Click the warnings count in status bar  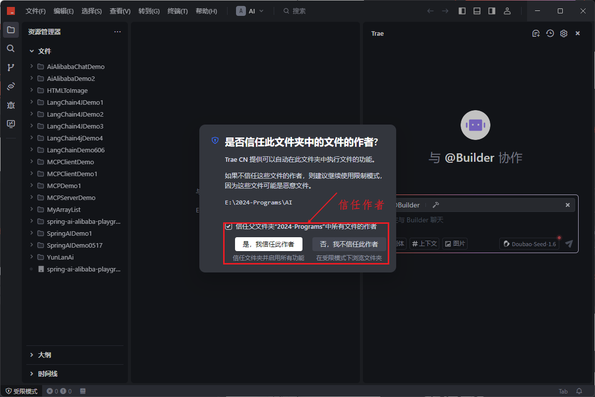pyautogui.click(x=66, y=391)
